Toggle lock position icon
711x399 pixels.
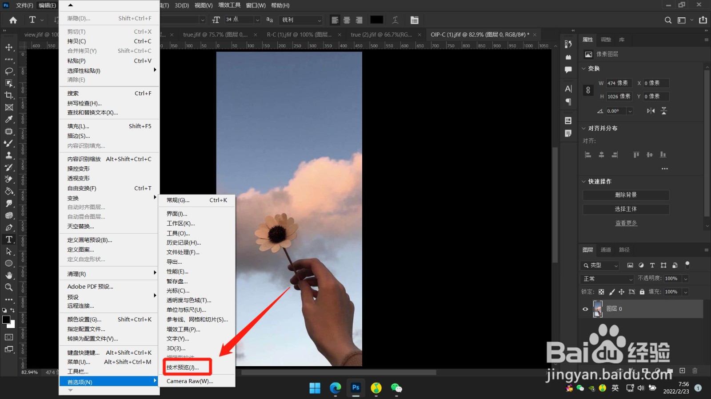622,292
